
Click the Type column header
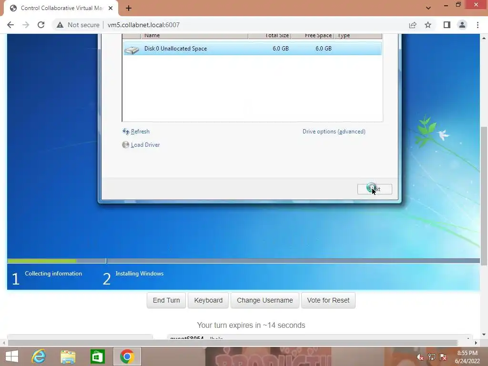click(x=358, y=36)
